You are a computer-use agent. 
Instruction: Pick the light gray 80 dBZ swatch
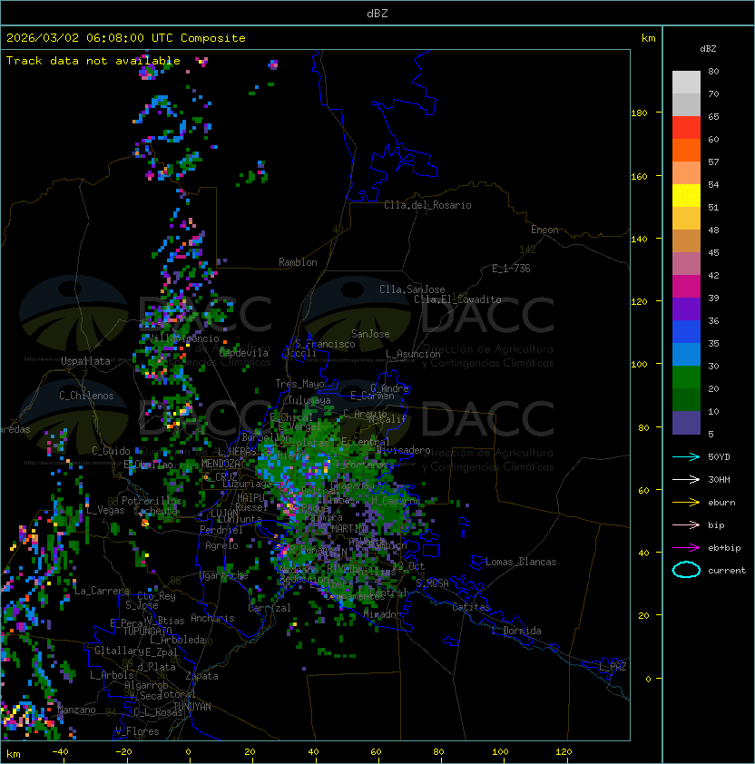click(686, 83)
